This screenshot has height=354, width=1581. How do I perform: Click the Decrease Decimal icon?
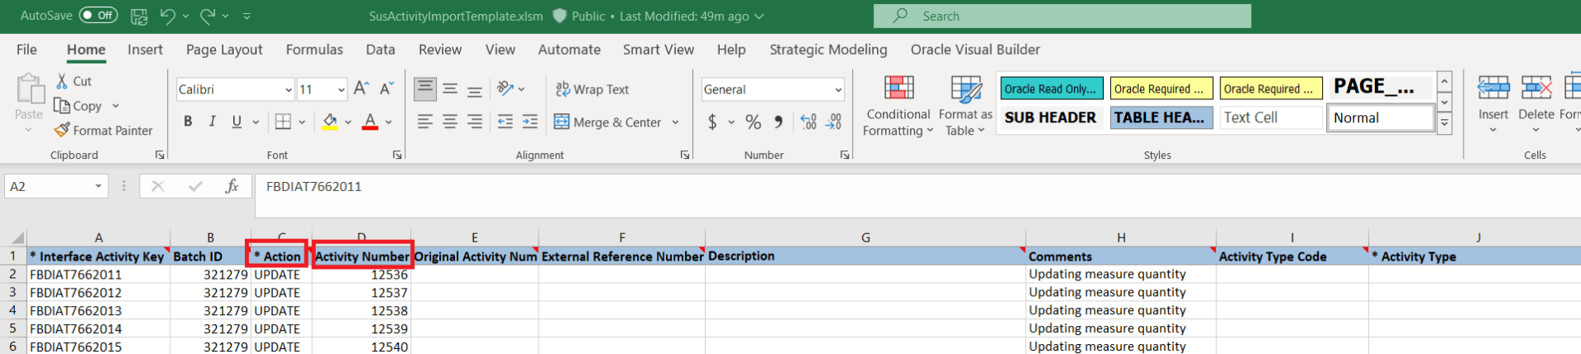point(834,122)
